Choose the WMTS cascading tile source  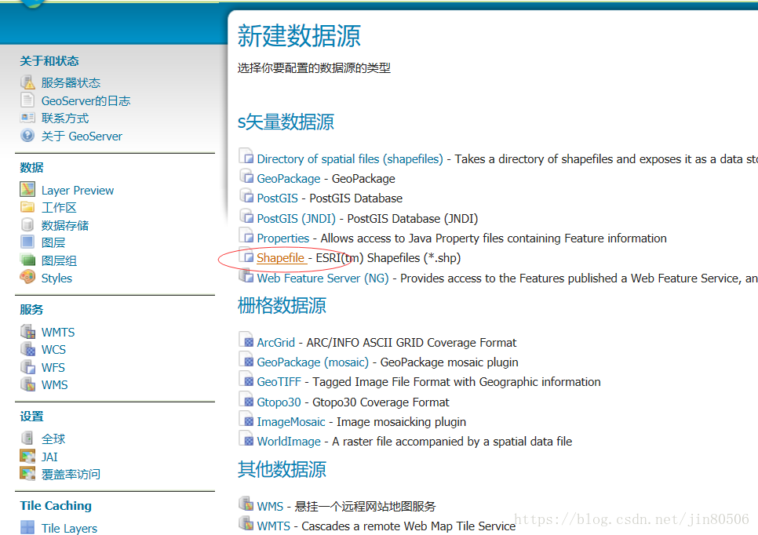tap(274, 526)
